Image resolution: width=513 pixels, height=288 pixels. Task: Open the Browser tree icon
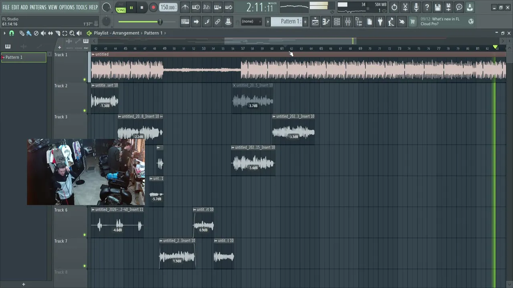(x=359, y=22)
